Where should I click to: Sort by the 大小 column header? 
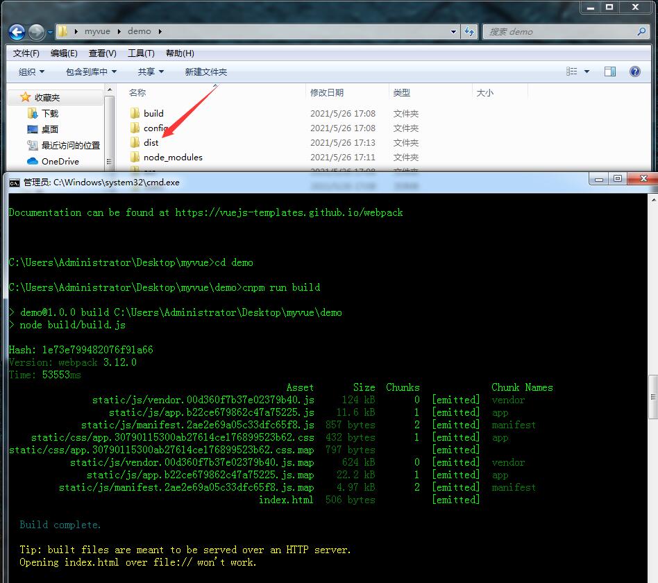[x=484, y=92]
